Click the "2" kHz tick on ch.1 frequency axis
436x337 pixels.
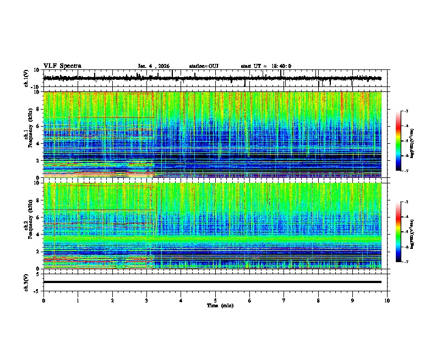pos(39,161)
